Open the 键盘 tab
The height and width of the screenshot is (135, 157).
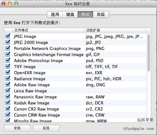(x=70, y=14)
